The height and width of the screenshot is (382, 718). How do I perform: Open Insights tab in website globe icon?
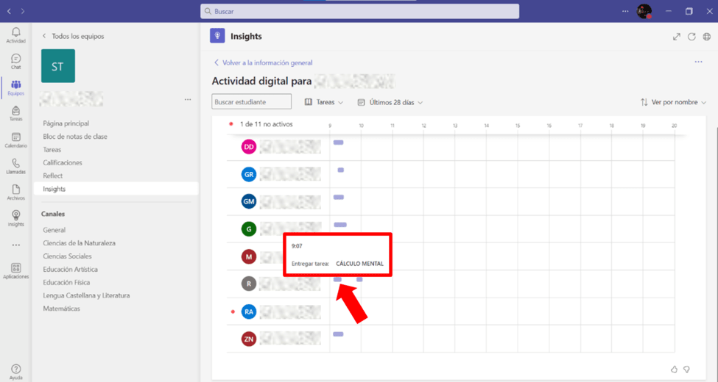(x=706, y=37)
